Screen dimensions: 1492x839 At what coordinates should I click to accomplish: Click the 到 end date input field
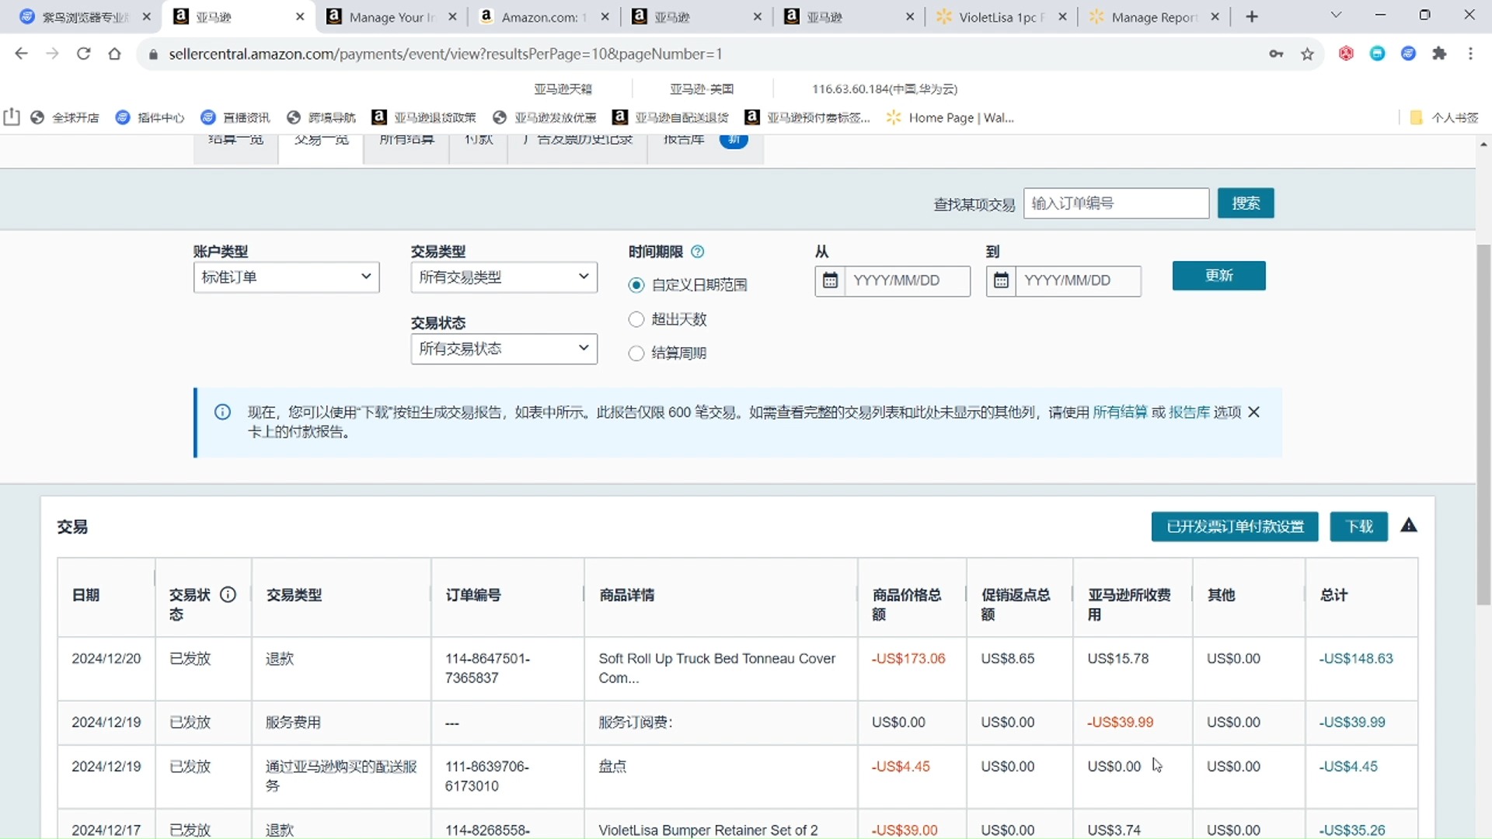(x=1079, y=280)
